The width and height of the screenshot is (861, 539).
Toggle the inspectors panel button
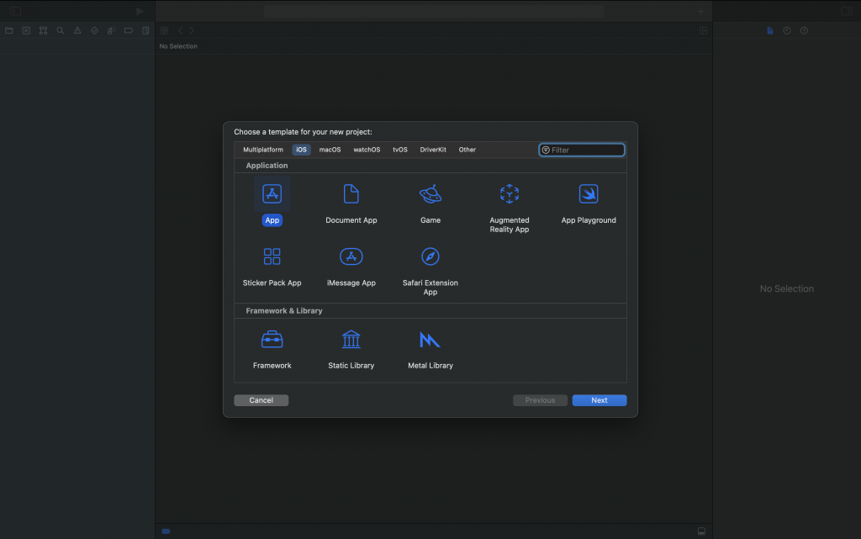click(x=846, y=11)
